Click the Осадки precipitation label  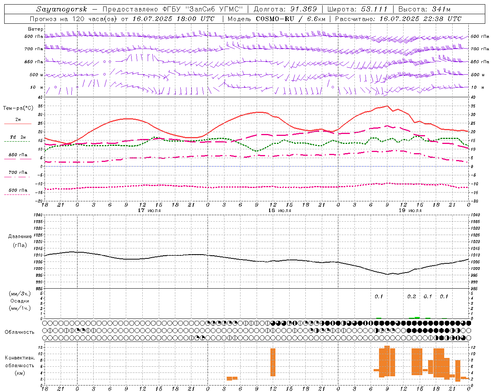coord(20,301)
